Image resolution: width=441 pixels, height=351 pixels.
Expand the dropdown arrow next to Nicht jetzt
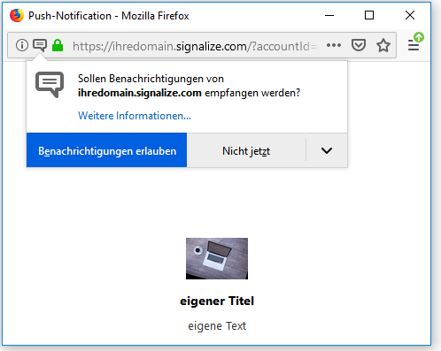[x=327, y=150]
